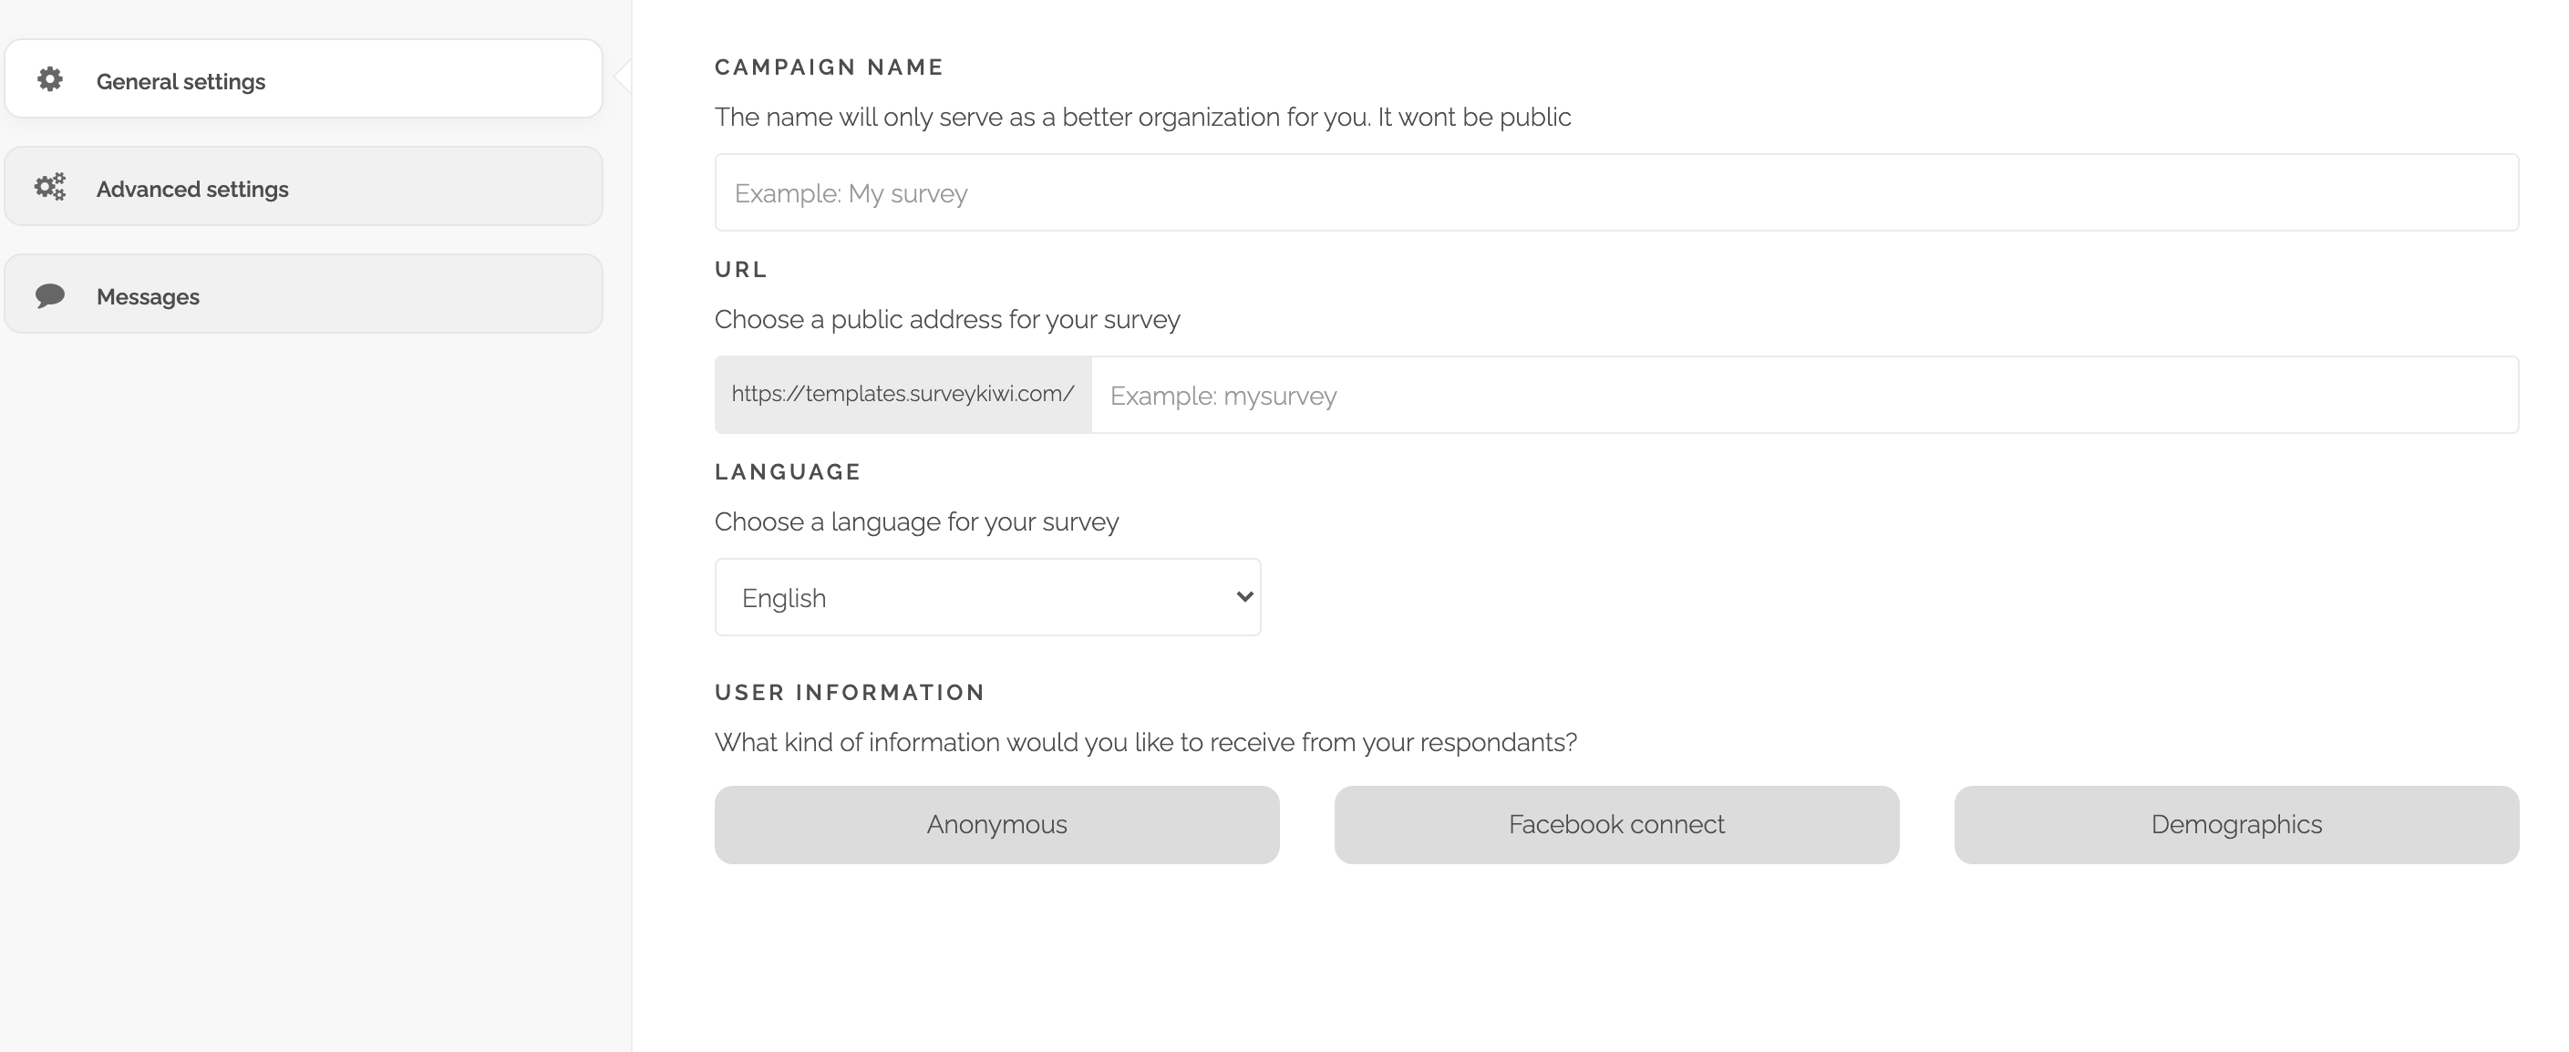Select the Anonymous user information option

coord(996,825)
